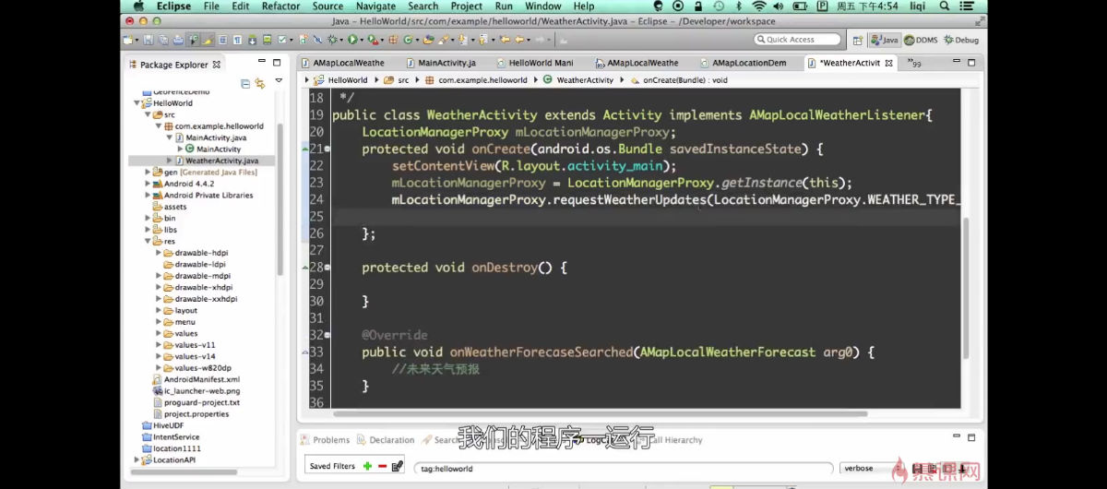Screen dimensions: 1107x489
Task: Click the Save icon in the toolbar
Action: 148,40
